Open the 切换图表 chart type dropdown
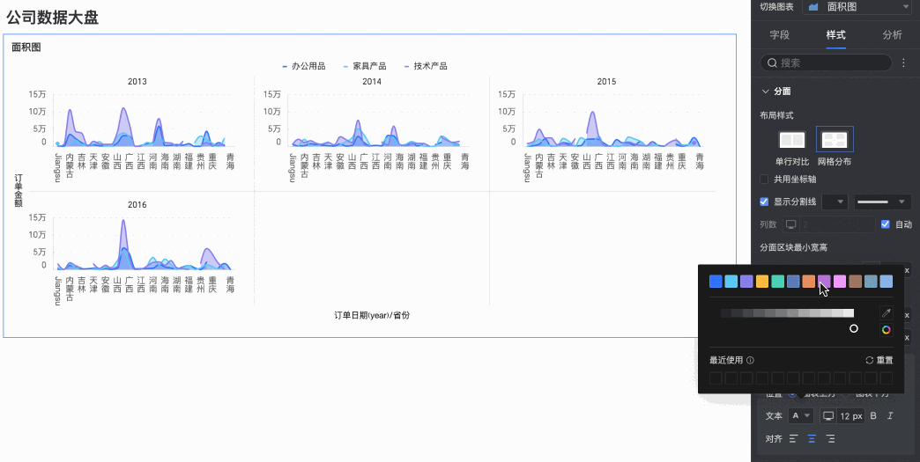This screenshot has height=462, width=920. pyautogui.click(x=857, y=7)
